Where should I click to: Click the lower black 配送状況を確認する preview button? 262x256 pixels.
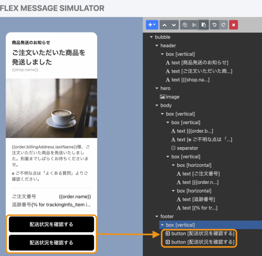point(51,243)
